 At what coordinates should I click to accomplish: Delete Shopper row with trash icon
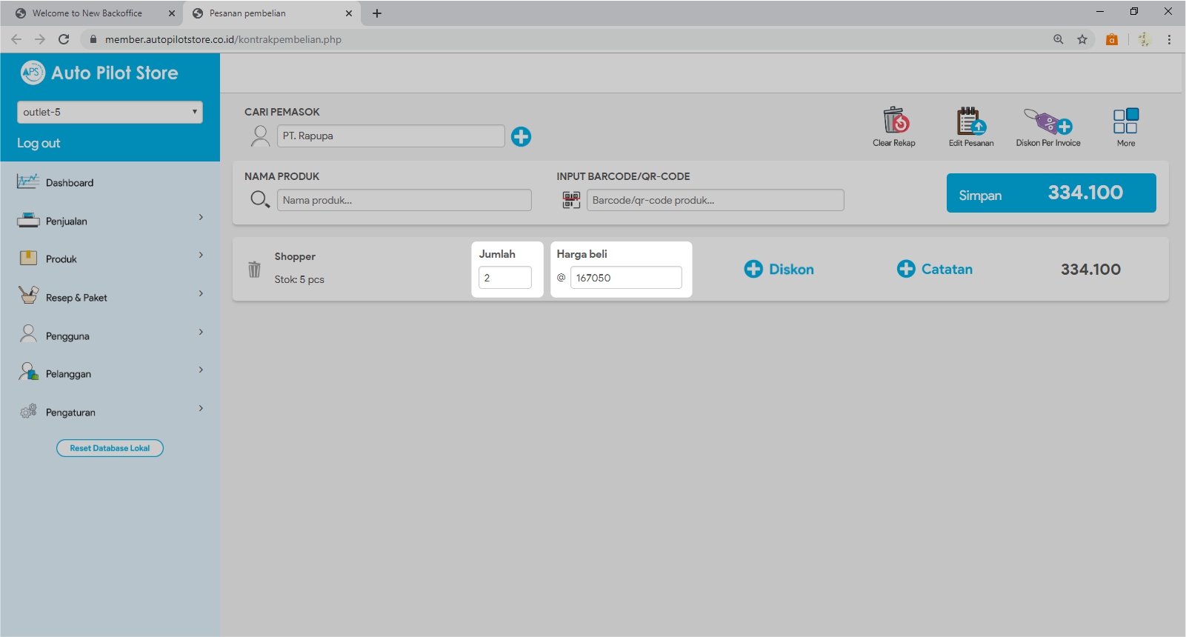tap(254, 270)
